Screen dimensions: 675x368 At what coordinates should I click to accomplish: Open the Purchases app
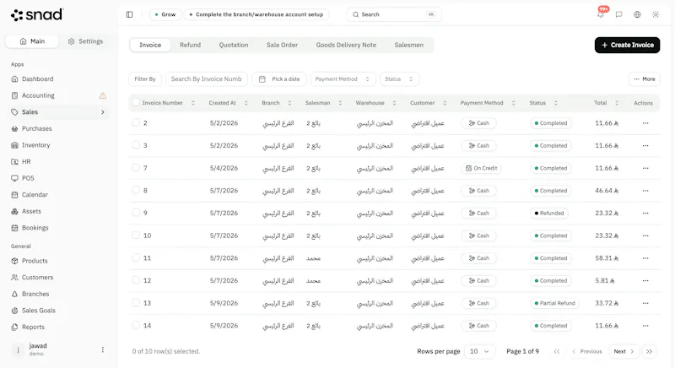click(36, 128)
